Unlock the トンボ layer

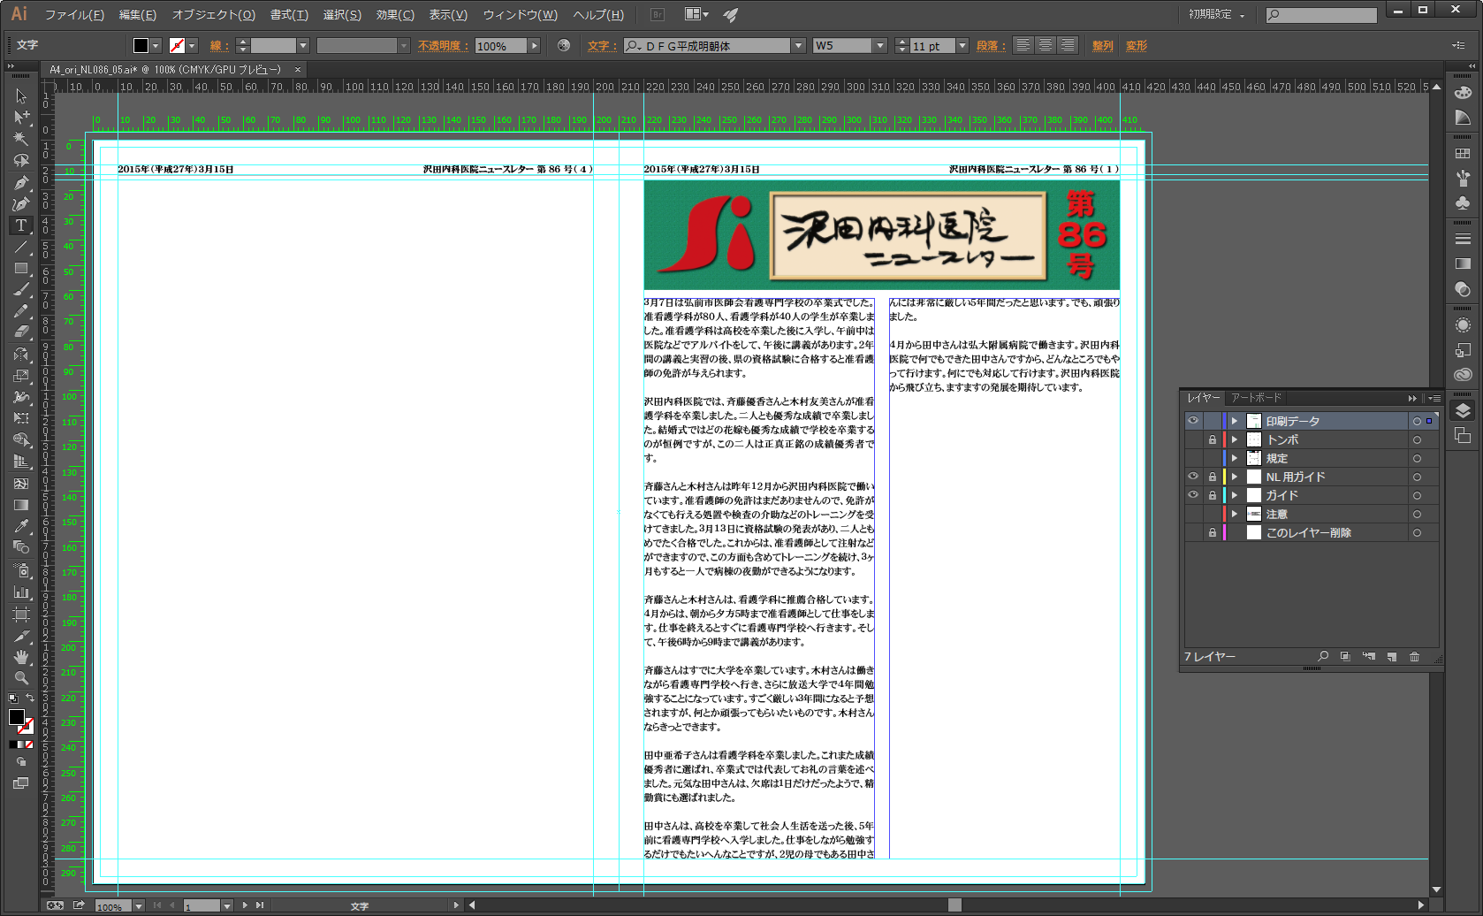(1213, 439)
